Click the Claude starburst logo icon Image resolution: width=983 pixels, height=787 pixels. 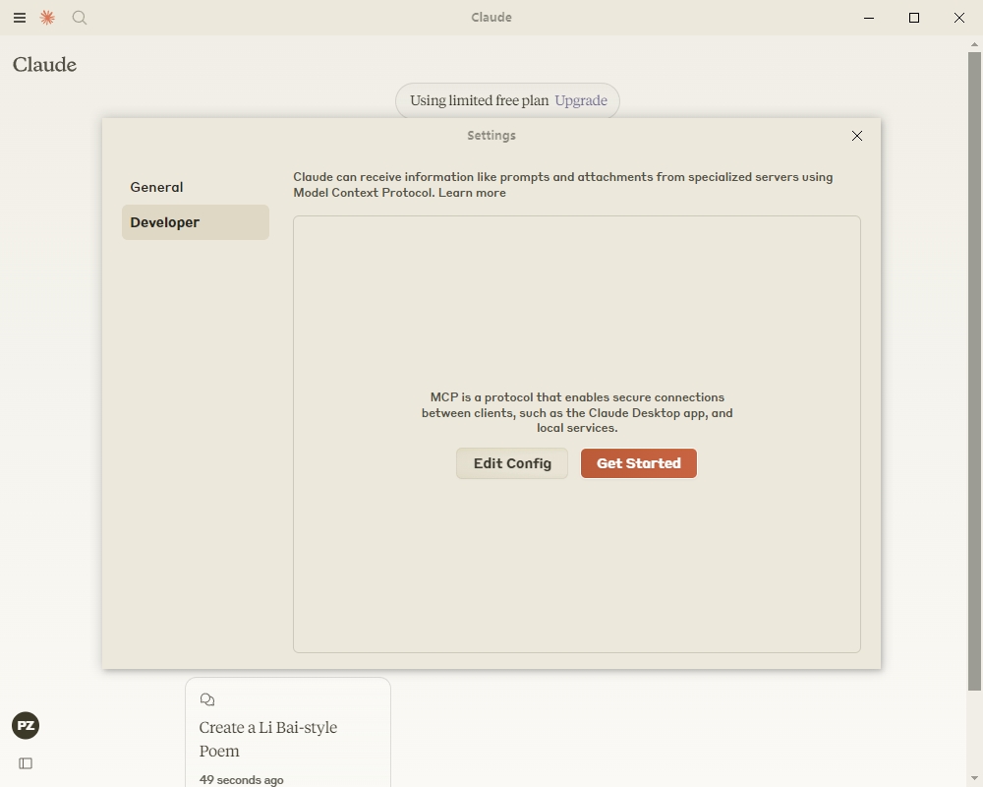(47, 18)
